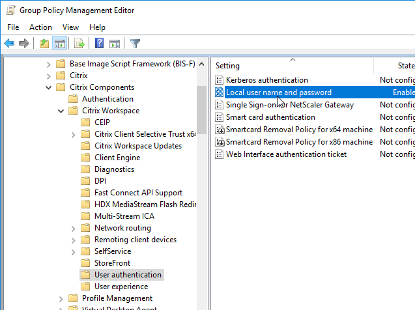Select the Smart card authentication setting
Viewport: 415px width, 310px height.
(270, 117)
